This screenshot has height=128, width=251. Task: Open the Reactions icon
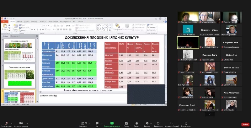(147, 123)
